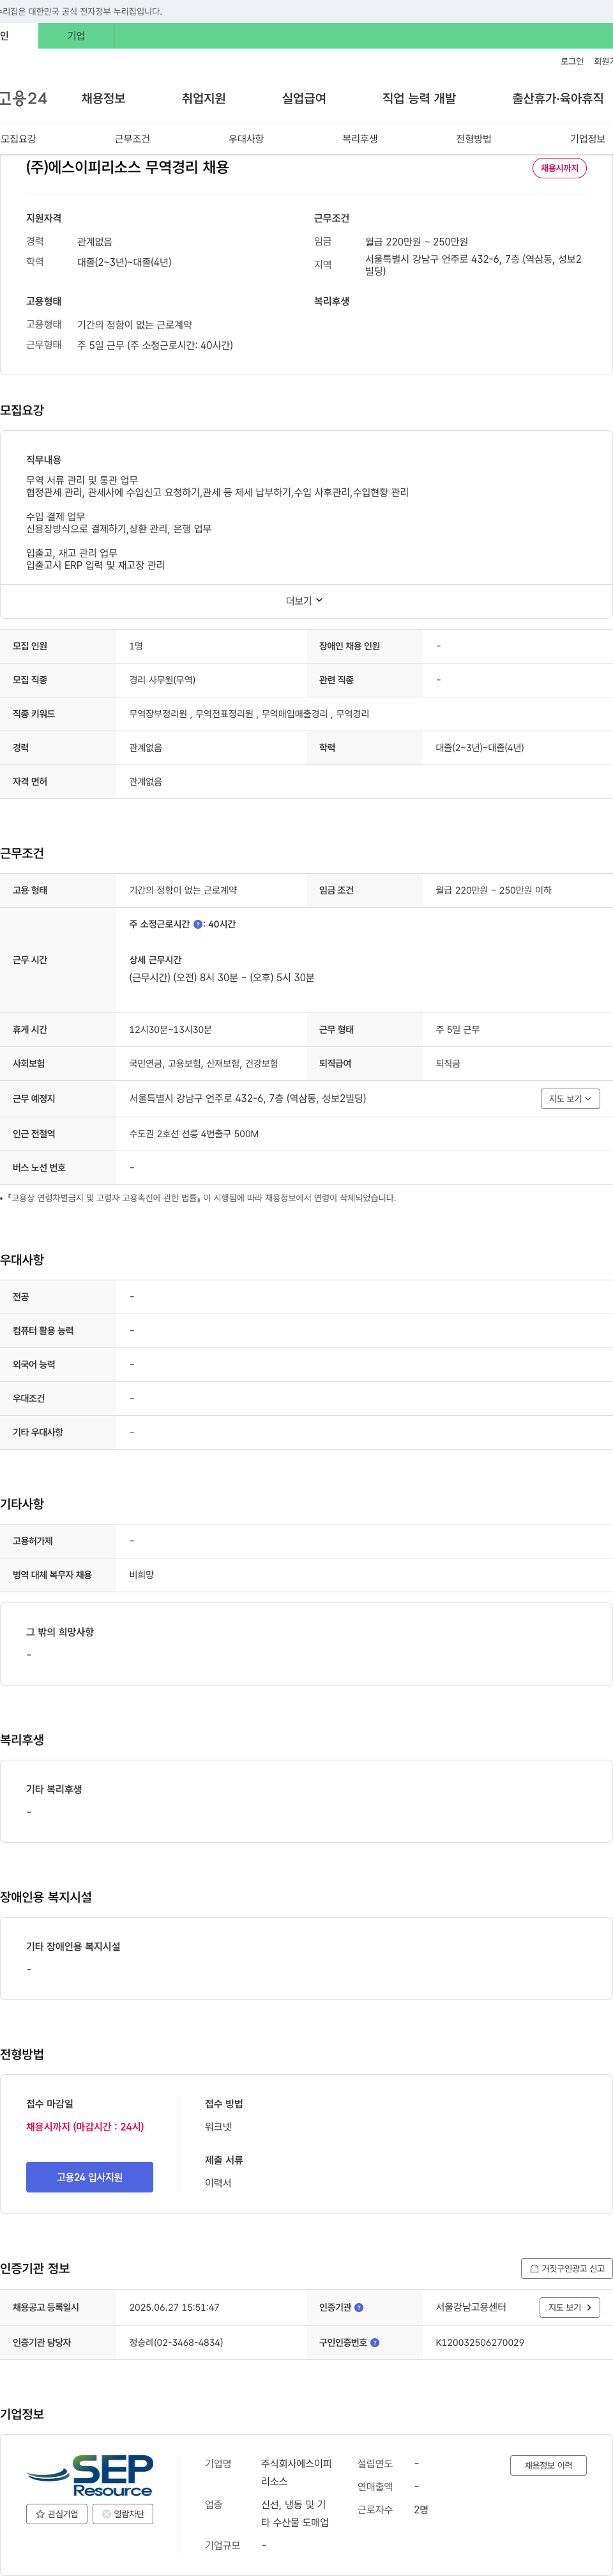Apply via 고용24 입사지원 button

(x=90, y=2177)
